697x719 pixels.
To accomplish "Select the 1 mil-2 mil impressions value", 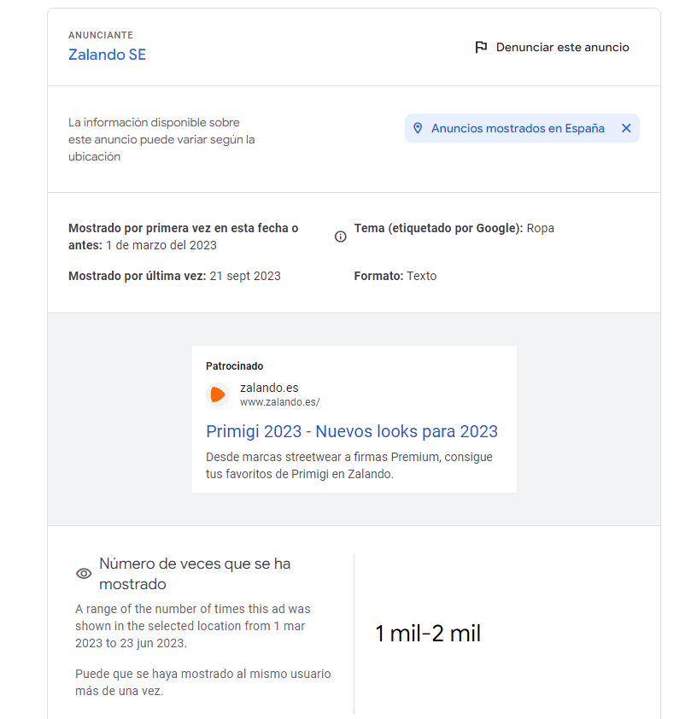I will point(426,634).
